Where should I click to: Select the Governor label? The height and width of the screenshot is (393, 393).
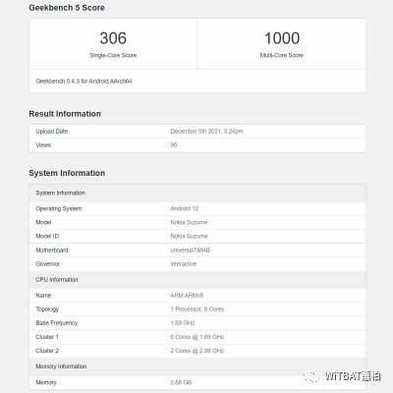tap(47, 264)
